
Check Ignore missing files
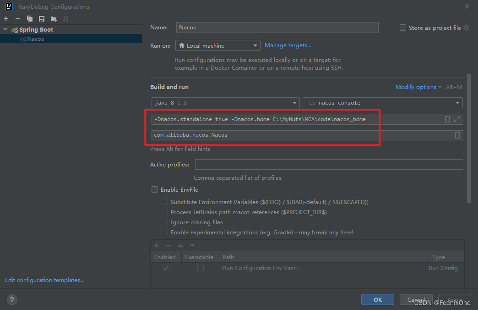pyautogui.click(x=165, y=222)
